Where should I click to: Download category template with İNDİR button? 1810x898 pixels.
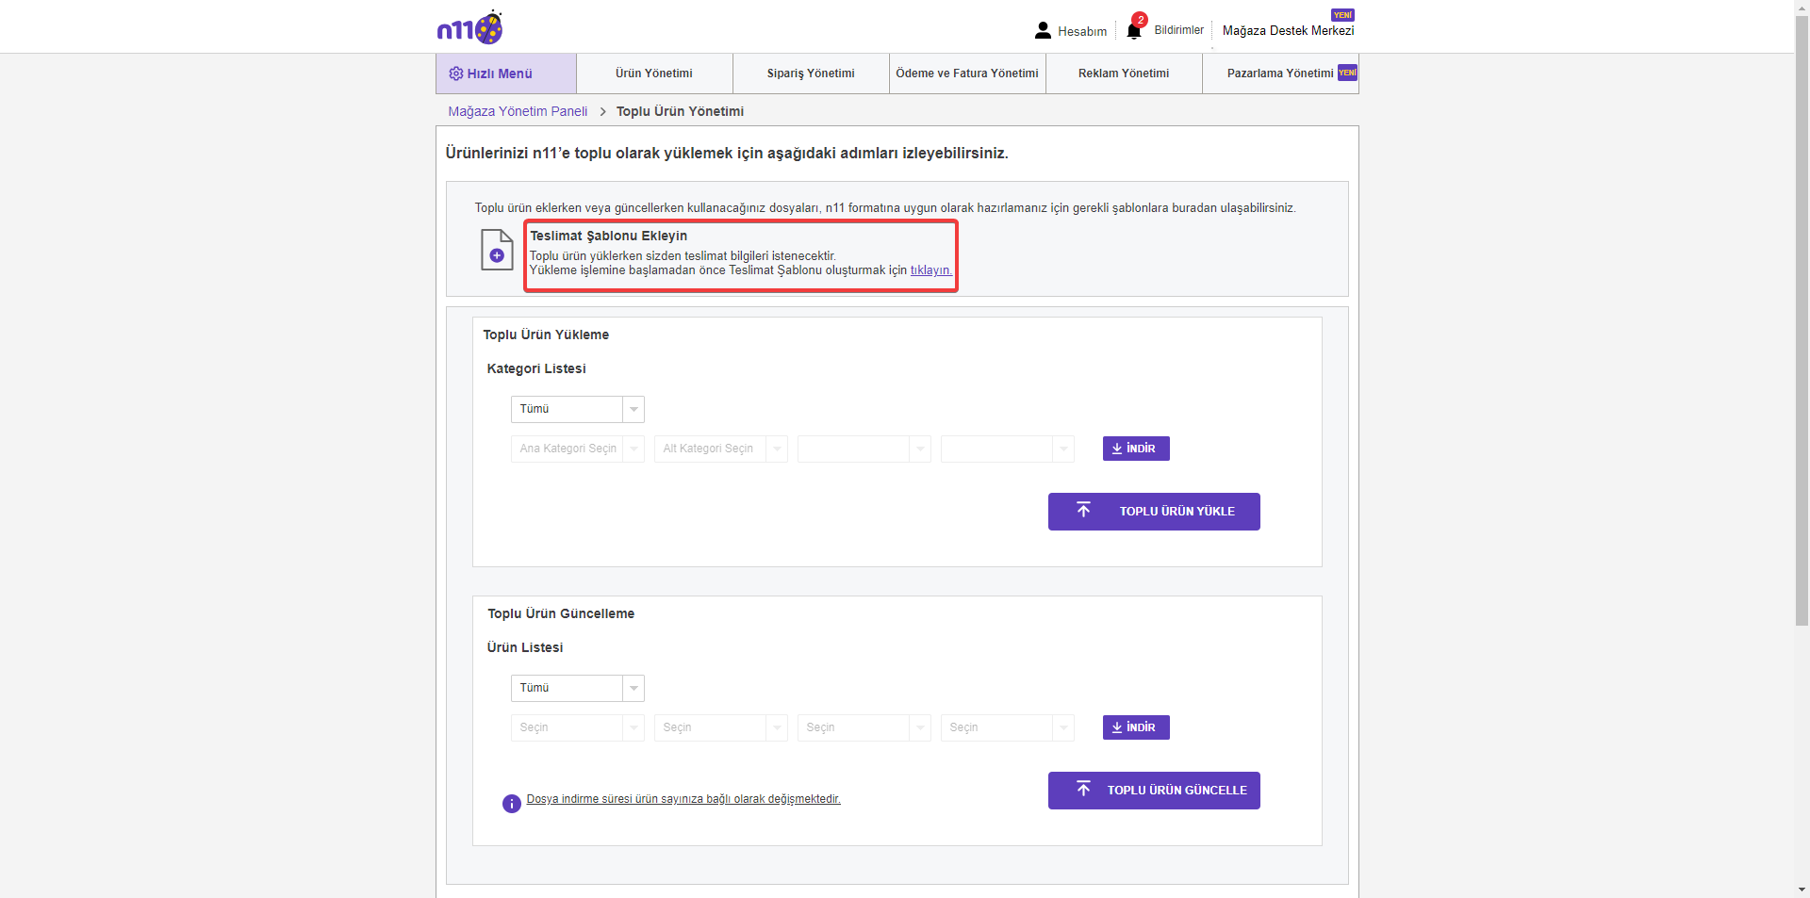click(1136, 449)
